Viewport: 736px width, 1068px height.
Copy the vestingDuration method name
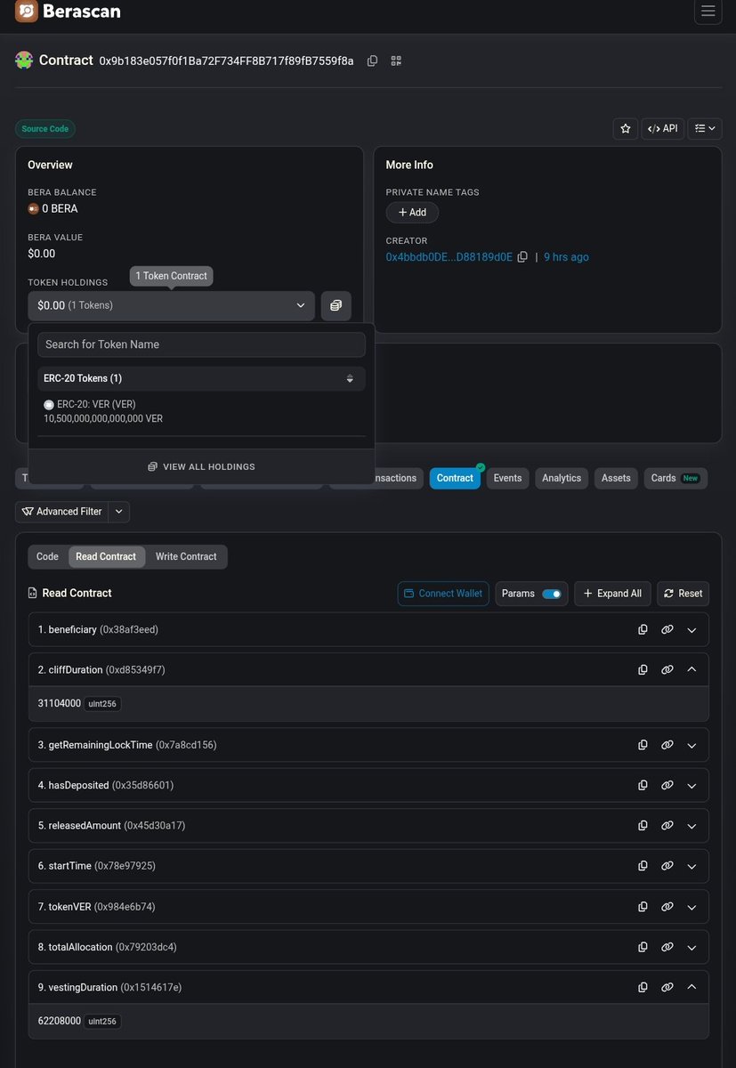pyautogui.click(x=643, y=987)
